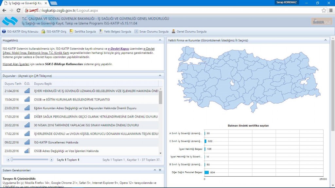Click Serap KORKMAZ profile button

click(287, 2)
